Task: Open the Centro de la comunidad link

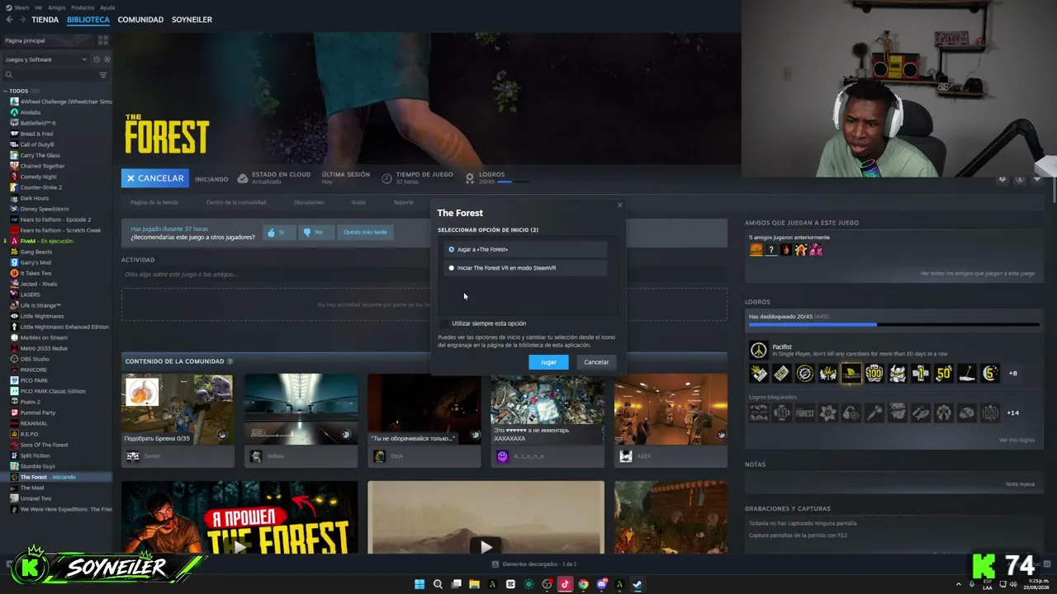Action: [x=236, y=202]
